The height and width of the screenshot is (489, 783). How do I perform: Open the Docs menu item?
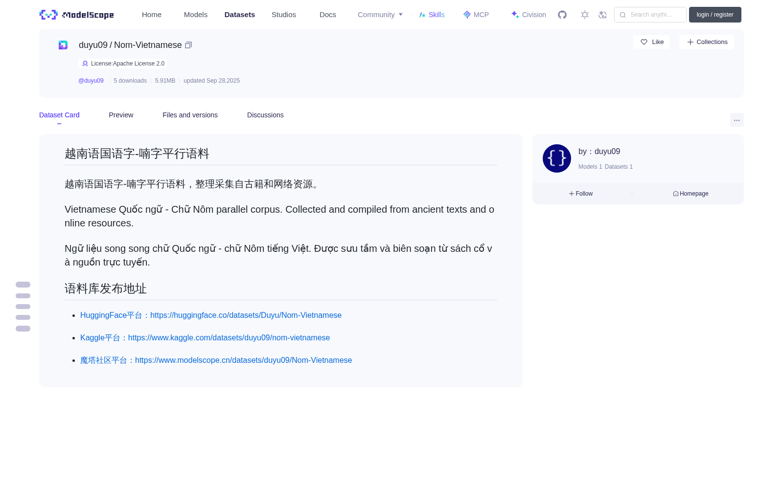pos(328,15)
